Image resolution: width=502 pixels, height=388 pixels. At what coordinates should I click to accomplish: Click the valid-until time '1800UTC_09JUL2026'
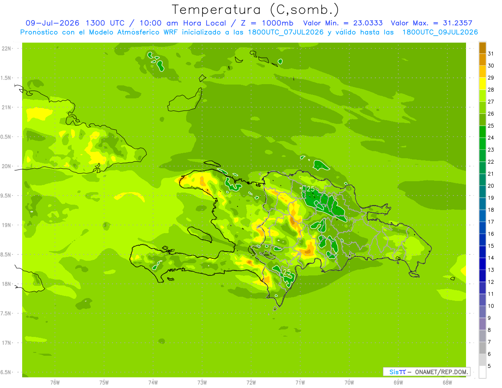440,32
